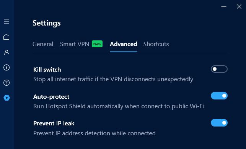246x149 pixels.
Task: Click the Prevent IP leak heading
Action: [54, 123]
